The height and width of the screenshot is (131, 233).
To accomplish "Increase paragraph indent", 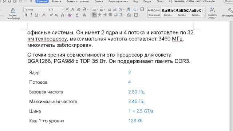I will [x=115, y=9].
